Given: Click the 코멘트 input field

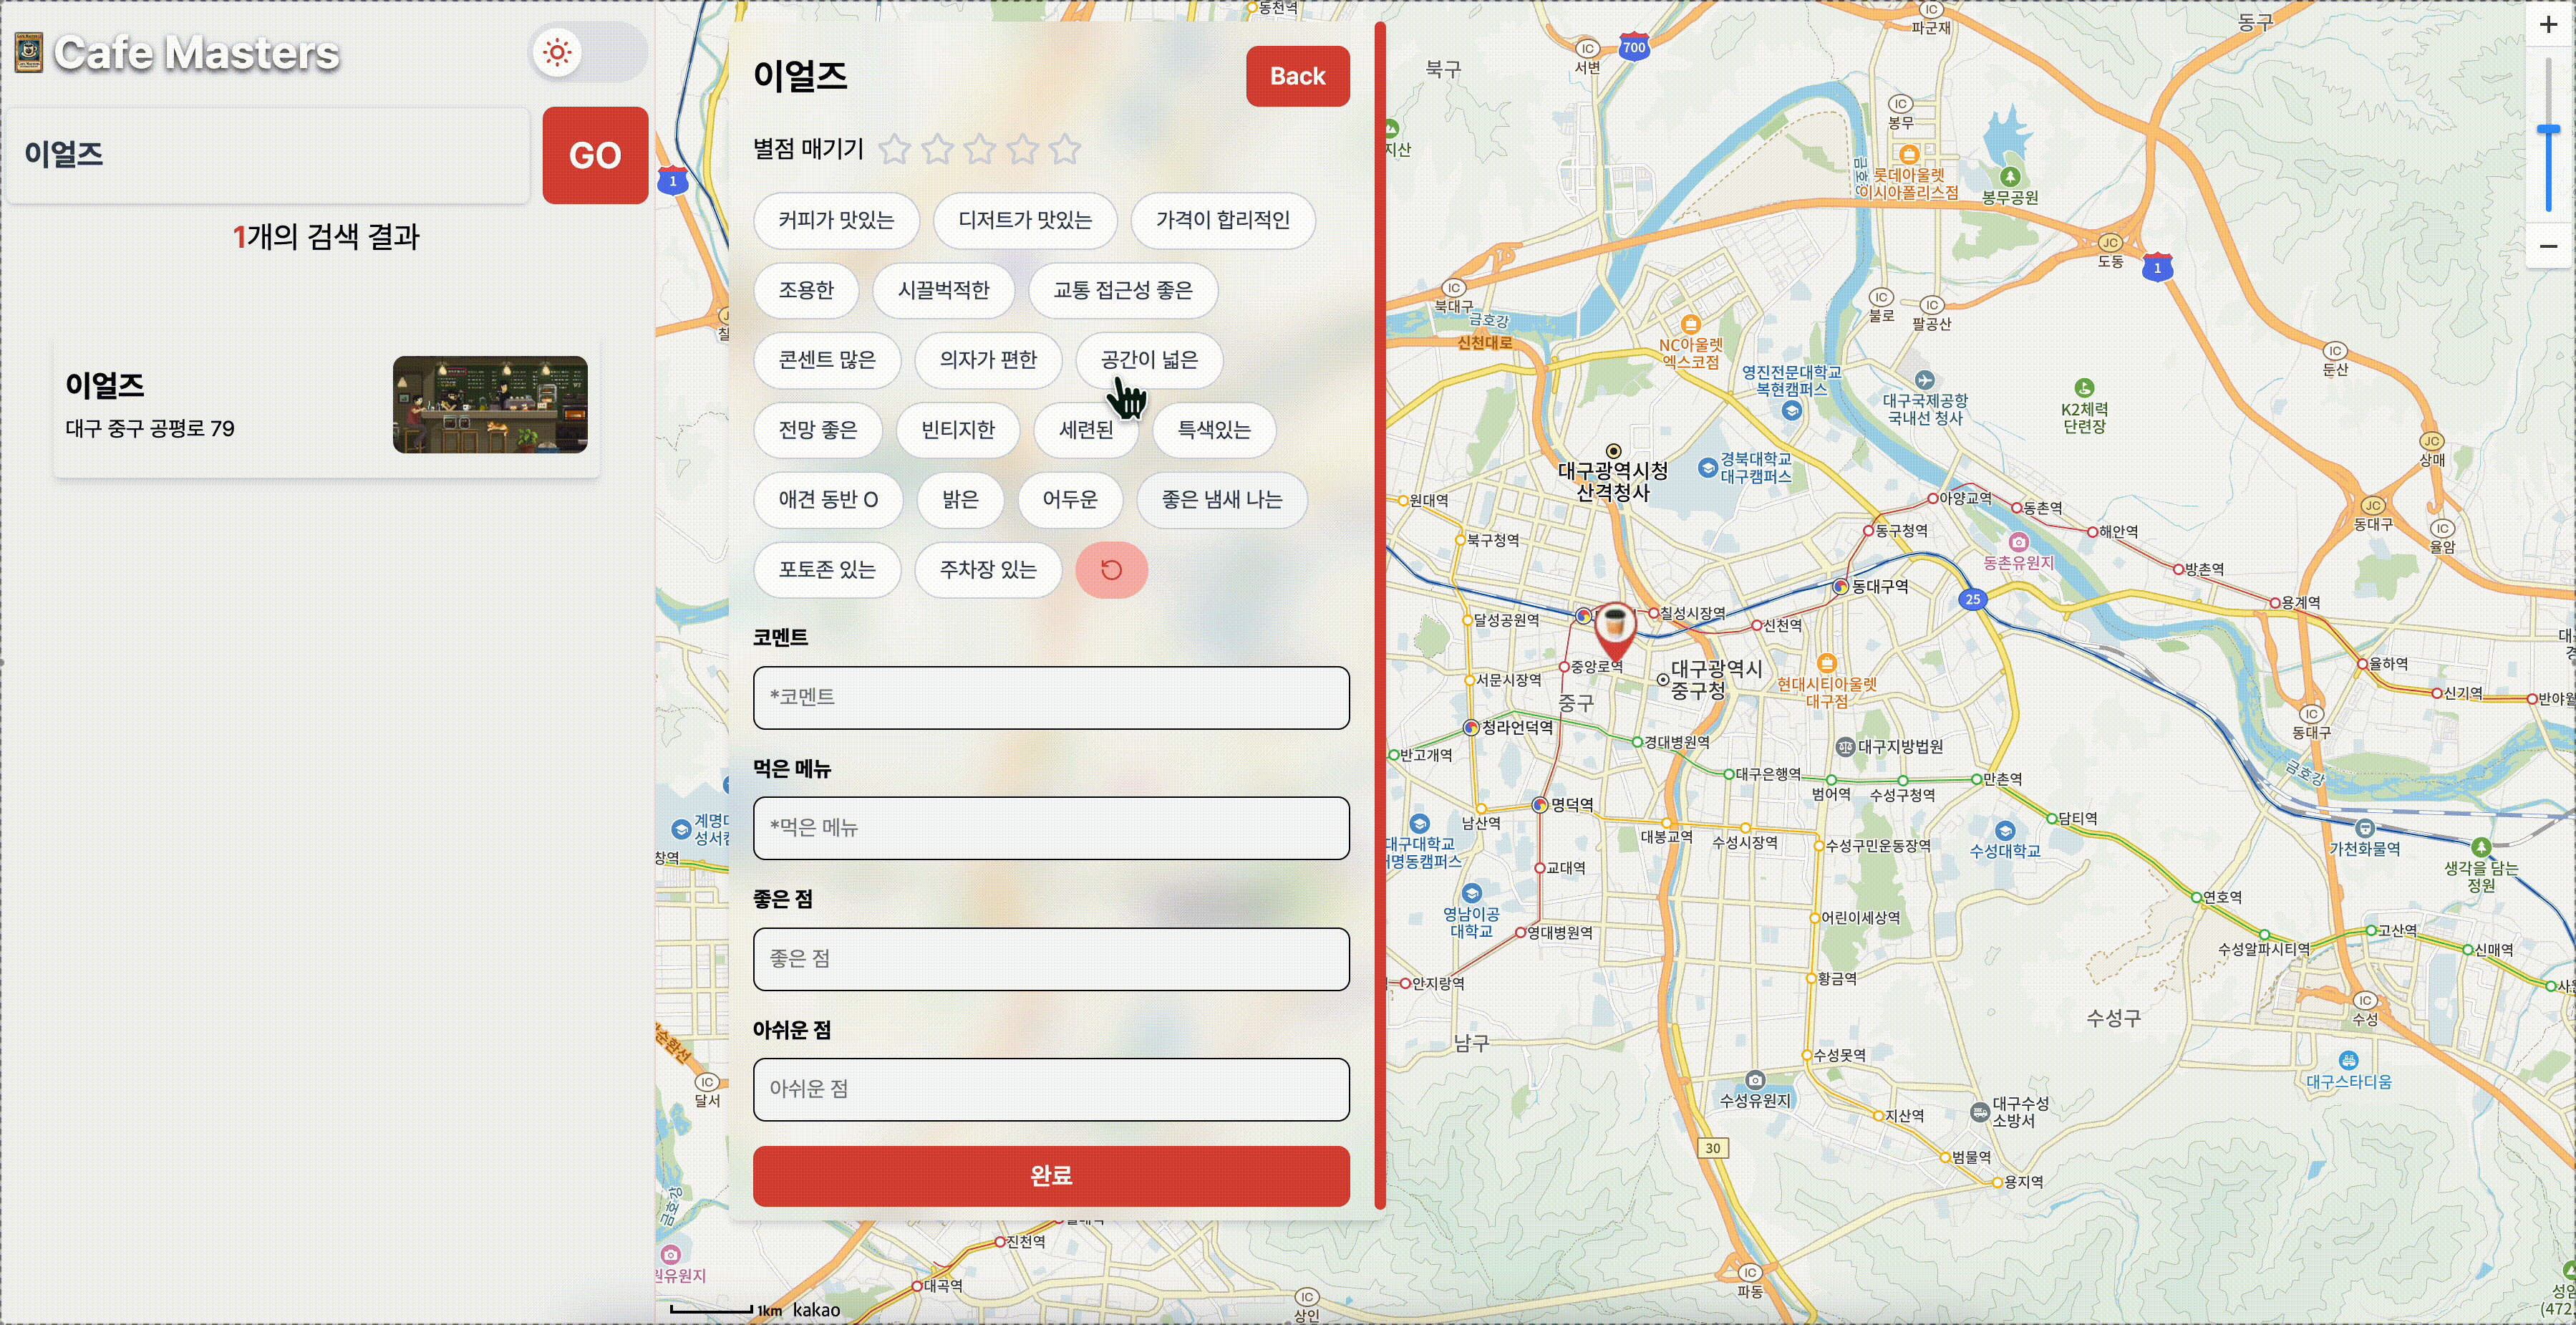Looking at the screenshot, I should point(1050,697).
